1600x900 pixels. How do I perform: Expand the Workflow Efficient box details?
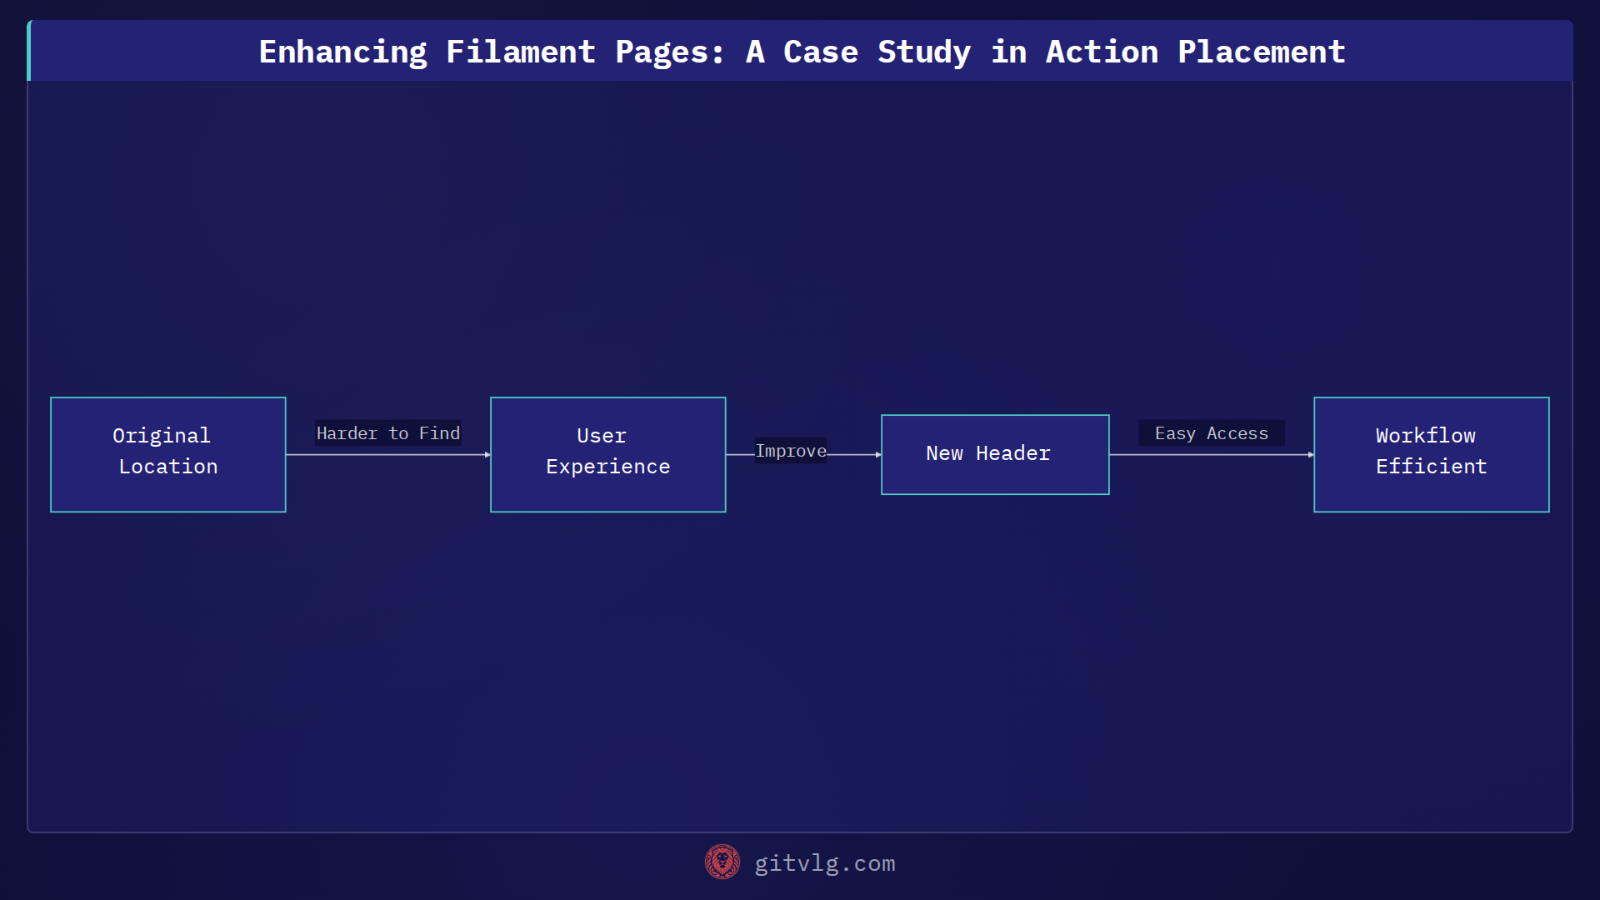coord(1431,454)
